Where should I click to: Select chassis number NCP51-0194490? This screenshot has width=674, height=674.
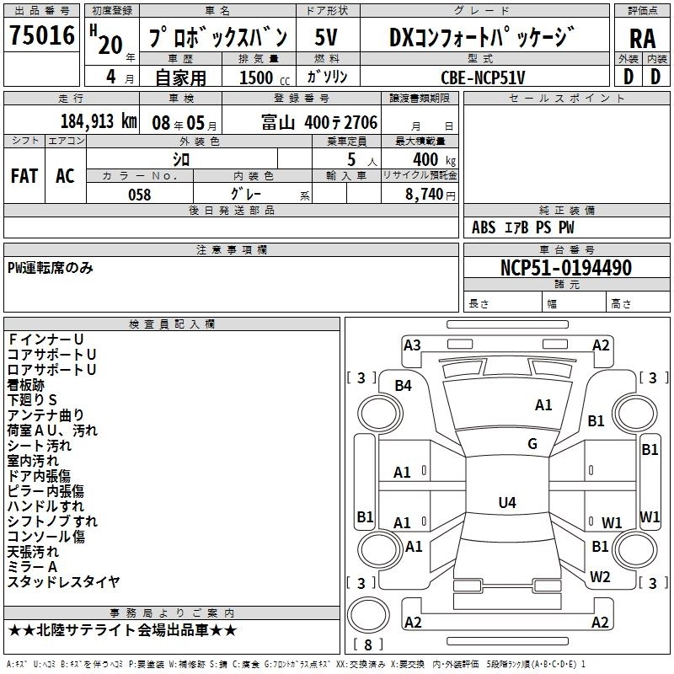[x=566, y=267]
